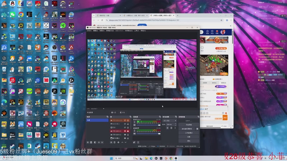Pop out the Audio Mixer dock panel
The width and height of the screenshot is (287, 161).
(x=160, y=117)
